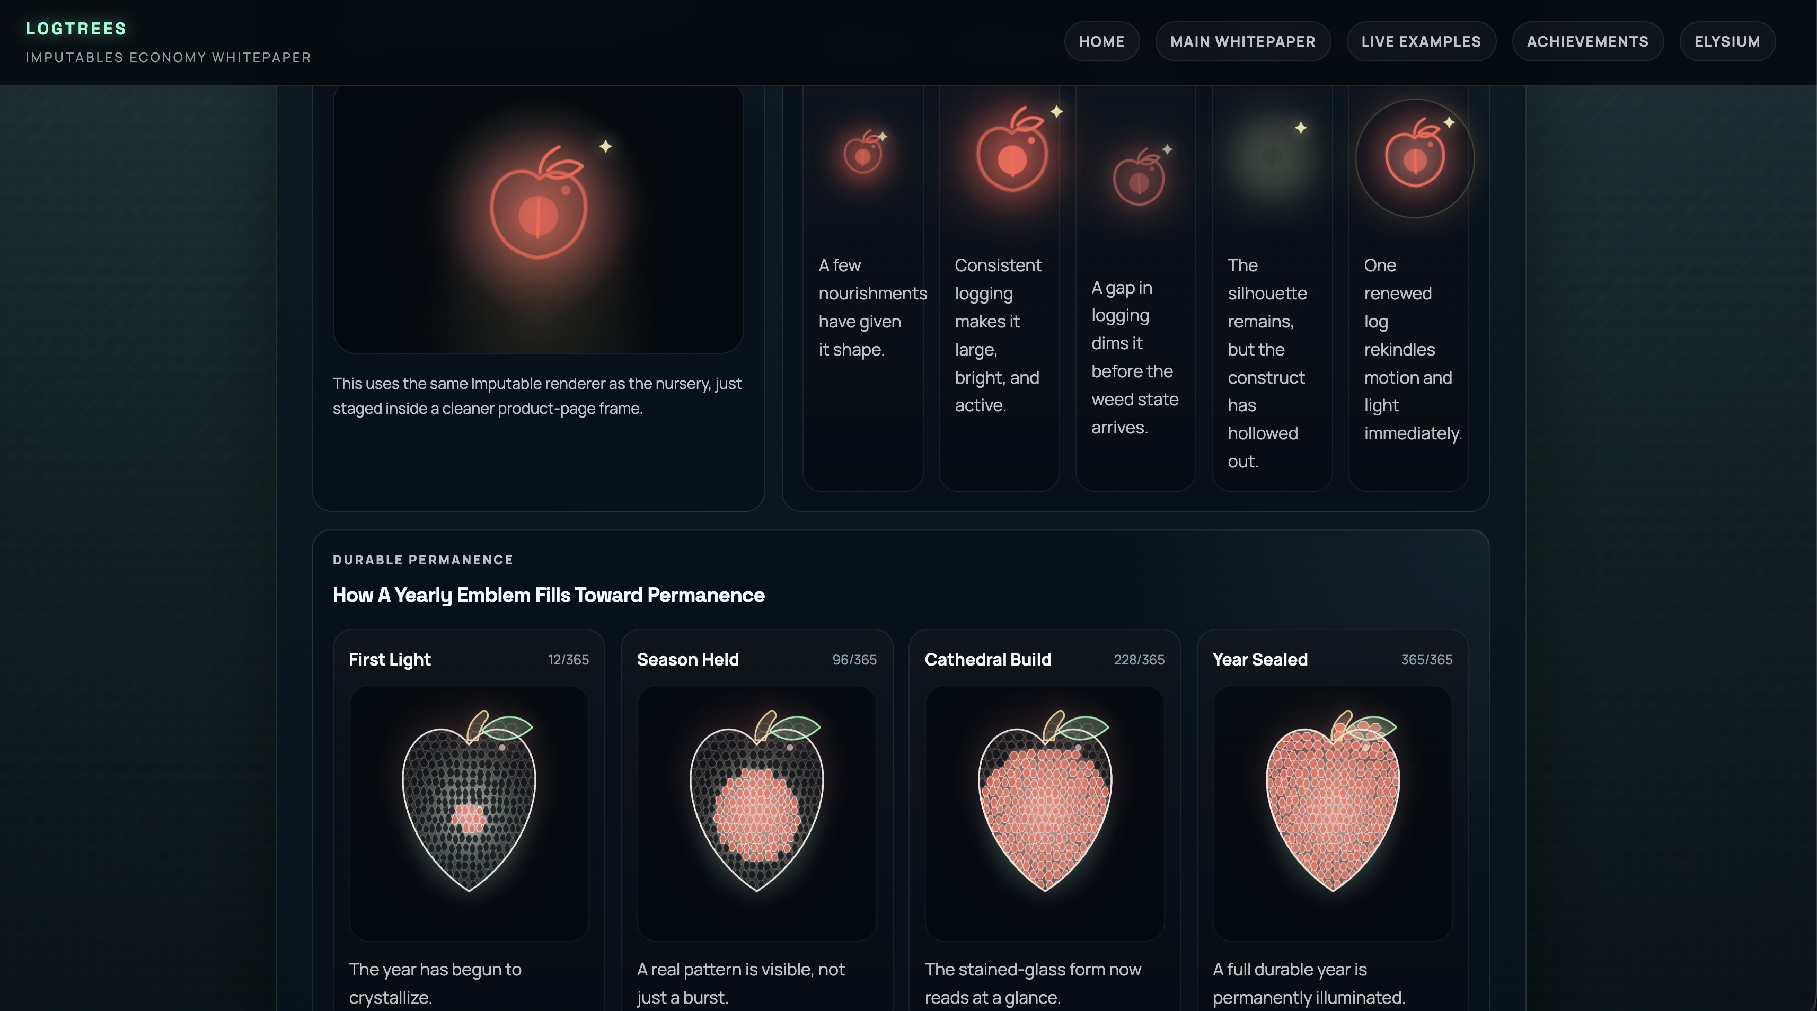Go to the Home page
The height and width of the screenshot is (1011, 1817).
click(1101, 42)
